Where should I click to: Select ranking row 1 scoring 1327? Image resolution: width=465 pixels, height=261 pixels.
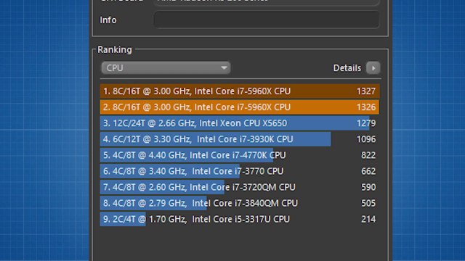(x=240, y=91)
